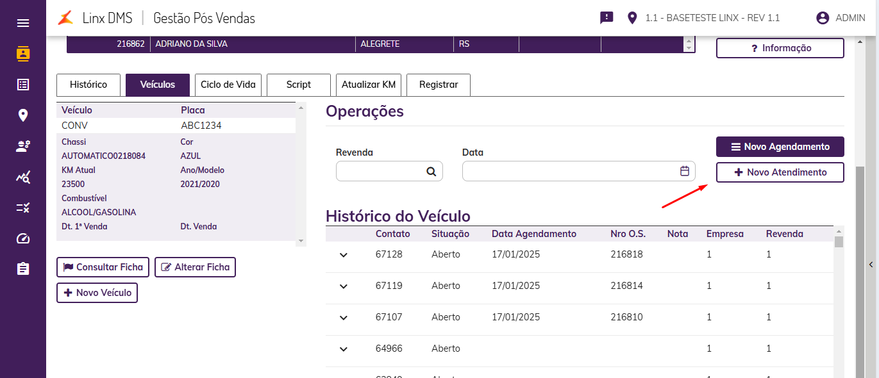The width and height of the screenshot is (879, 378).
Task: Click the Alterar Ficha button
Action: (x=196, y=267)
